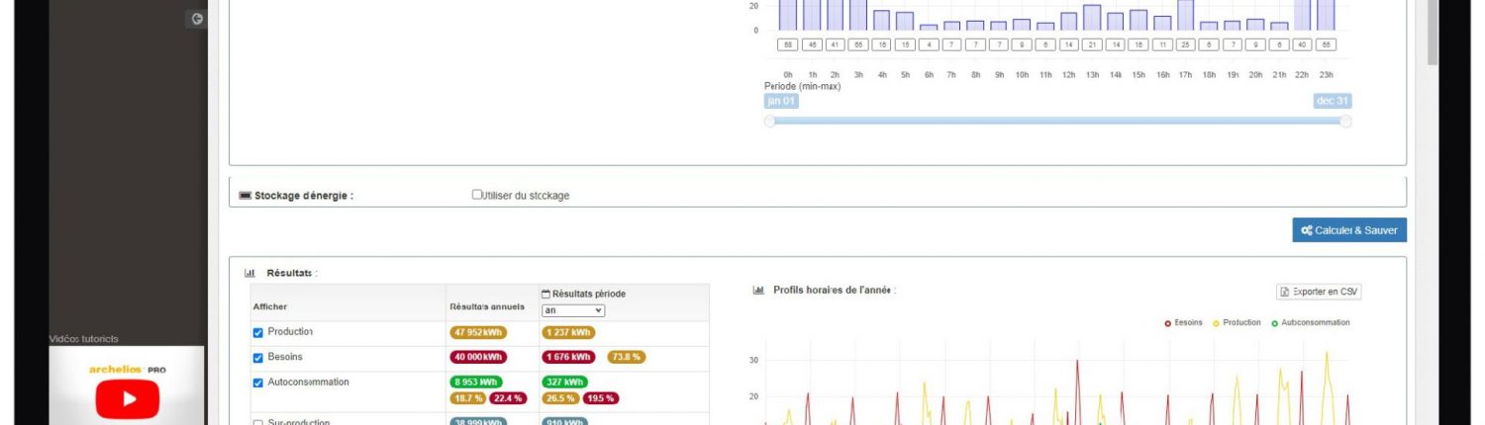The height and width of the screenshot is (425, 1485).
Task: Click the hourly value field for 22h
Action: pyautogui.click(x=1302, y=45)
